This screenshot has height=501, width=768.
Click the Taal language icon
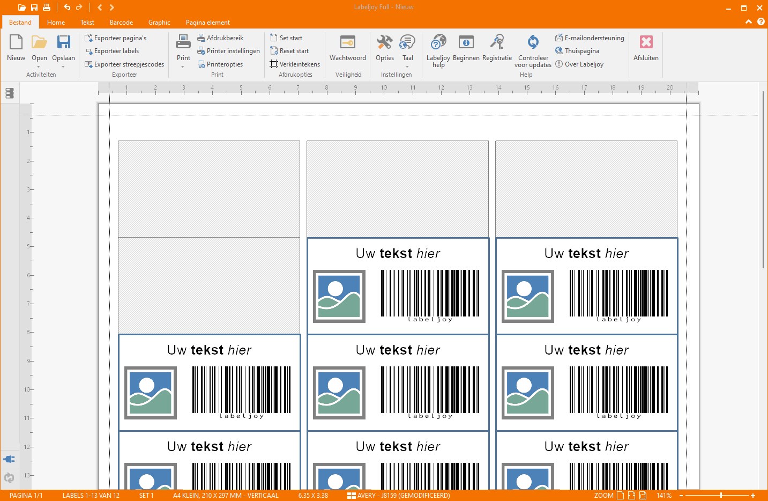pos(407,42)
